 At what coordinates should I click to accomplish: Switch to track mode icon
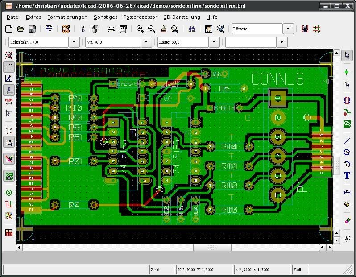coord(317,29)
